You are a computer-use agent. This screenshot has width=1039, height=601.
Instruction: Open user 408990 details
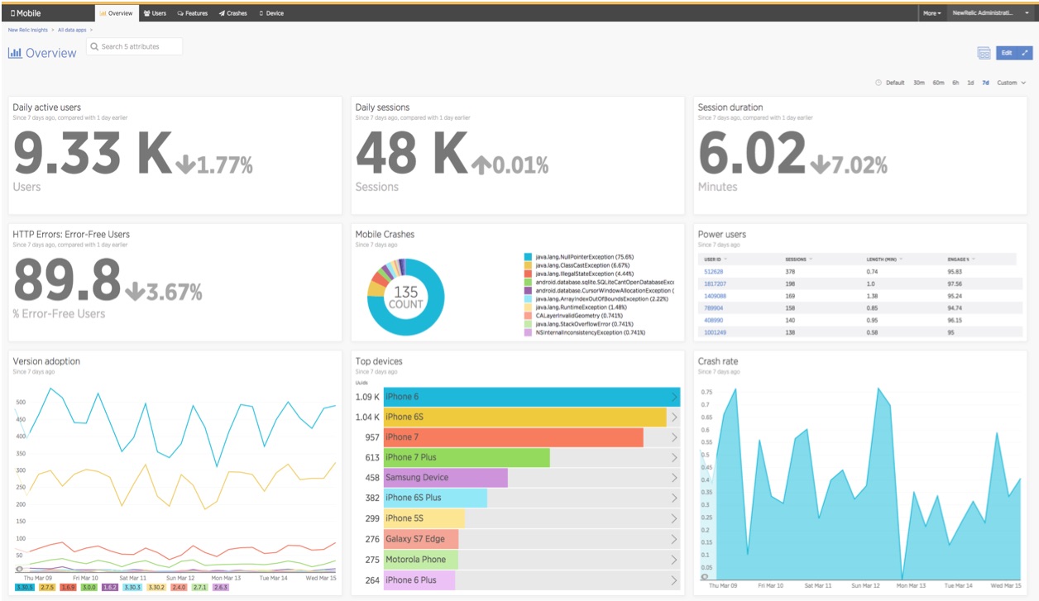(x=714, y=319)
